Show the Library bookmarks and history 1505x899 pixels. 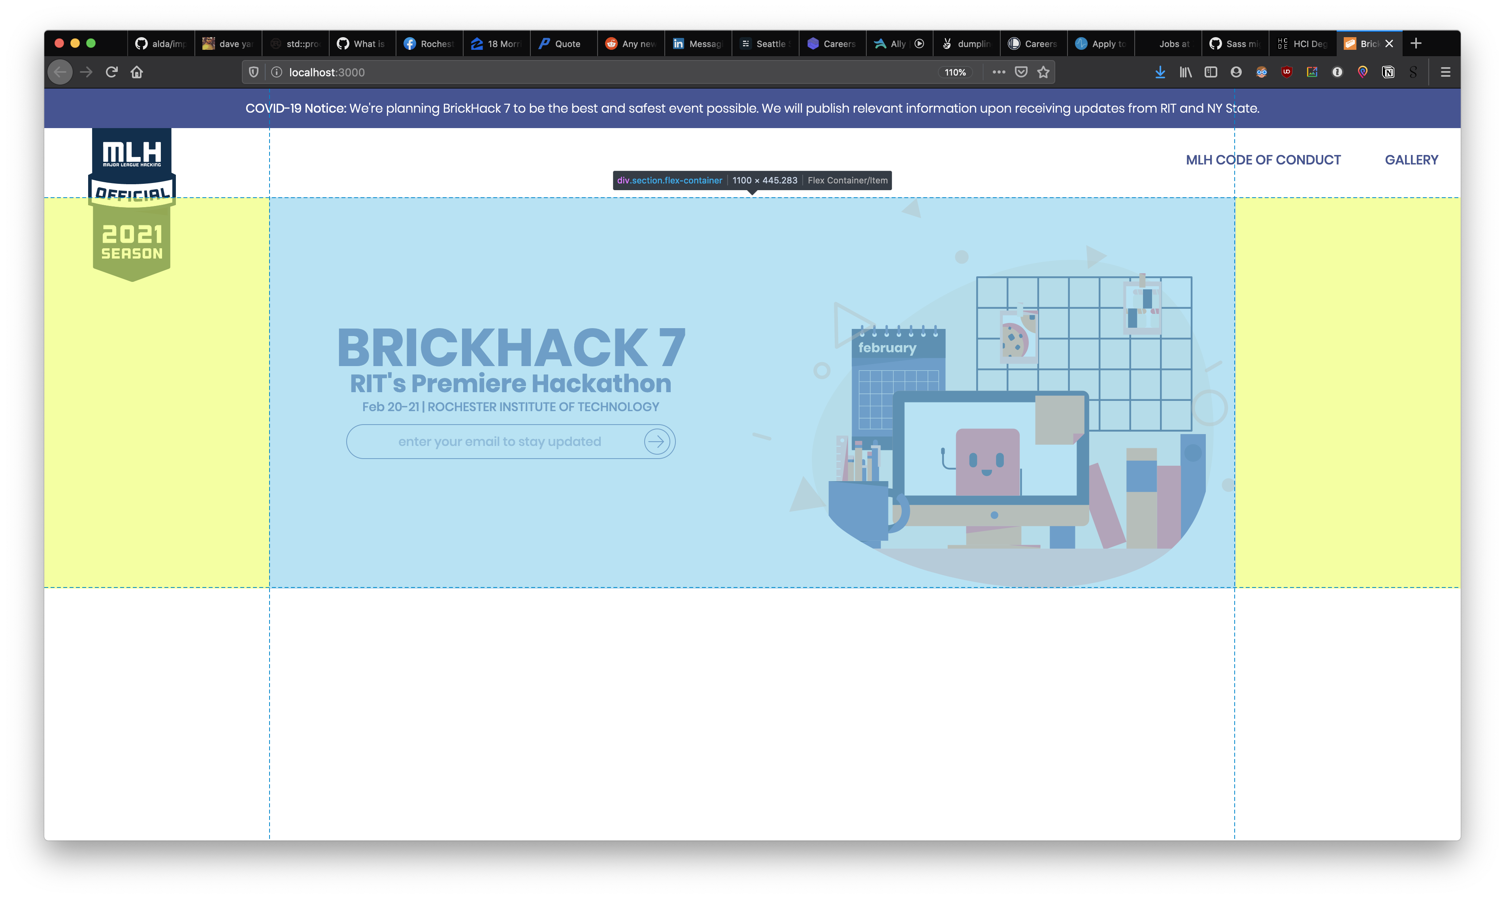(1185, 72)
